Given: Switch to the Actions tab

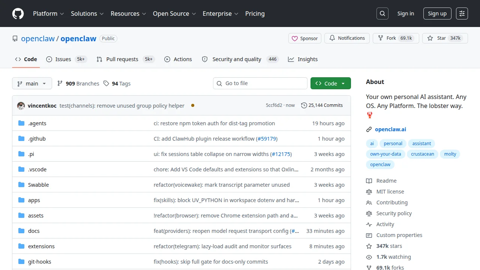Looking at the screenshot, I should (x=178, y=59).
